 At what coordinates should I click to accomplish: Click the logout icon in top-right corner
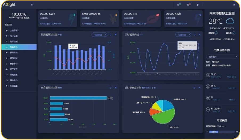[x=234, y=5]
